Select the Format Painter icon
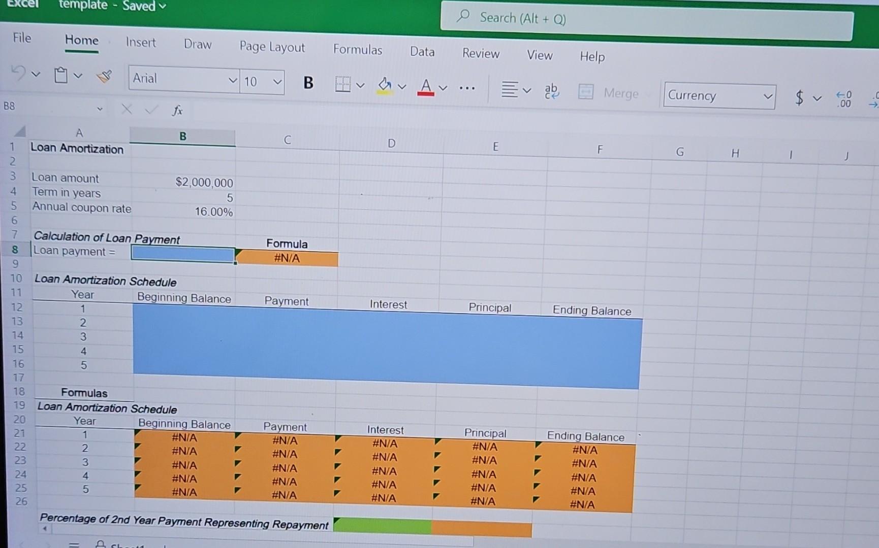Screen dimensions: 879x548 [103, 76]
